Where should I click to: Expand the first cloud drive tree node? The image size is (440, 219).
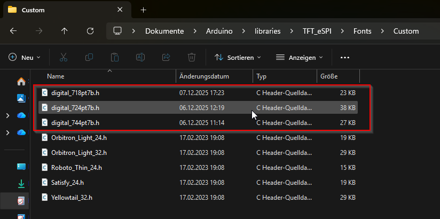tap(7, 115)
